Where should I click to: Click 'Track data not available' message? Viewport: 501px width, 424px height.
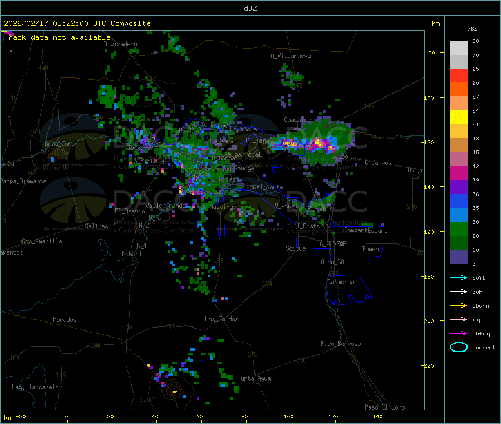pos(57,37)
